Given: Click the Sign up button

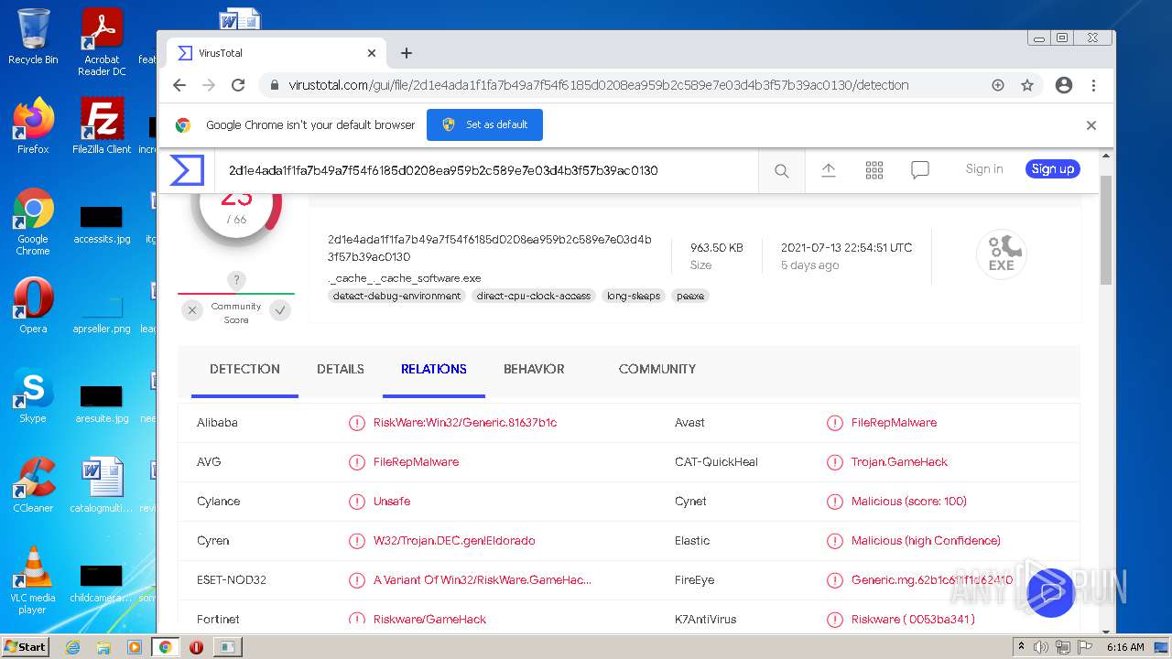Looking at the screenshot, I should 1053,169.
